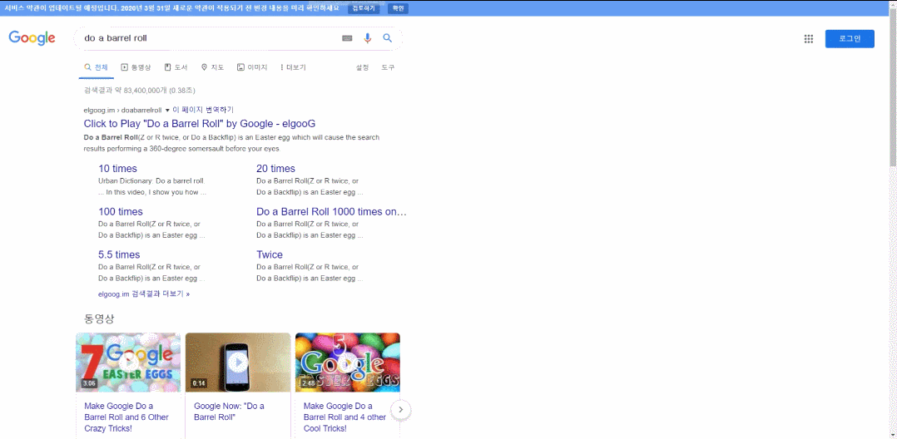Switch to the 도서 tab

pos(176,67)
